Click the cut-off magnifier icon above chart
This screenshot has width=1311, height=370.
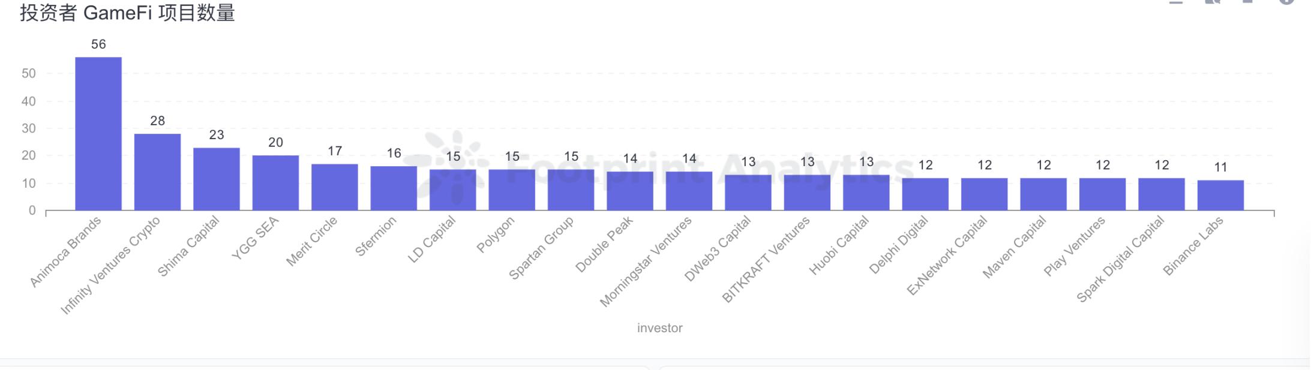[x=1213, y=2]
